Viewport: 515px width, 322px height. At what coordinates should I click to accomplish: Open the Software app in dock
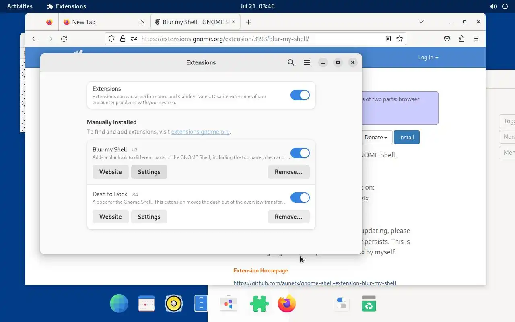pos(228,304)
